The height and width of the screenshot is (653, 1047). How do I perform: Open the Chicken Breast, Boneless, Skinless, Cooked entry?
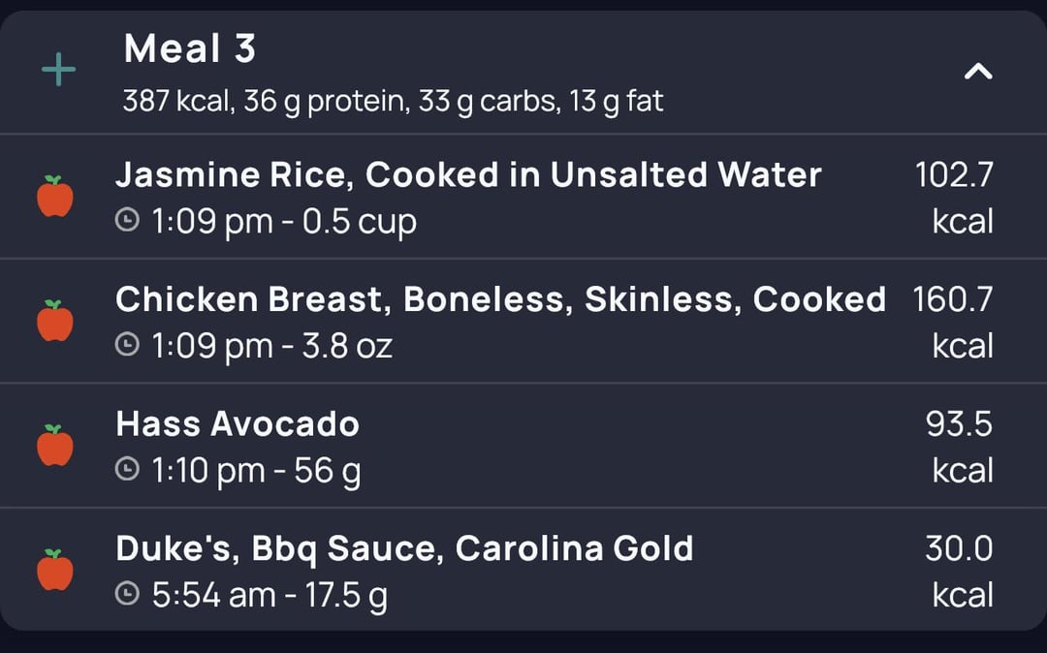pos(523,321)
